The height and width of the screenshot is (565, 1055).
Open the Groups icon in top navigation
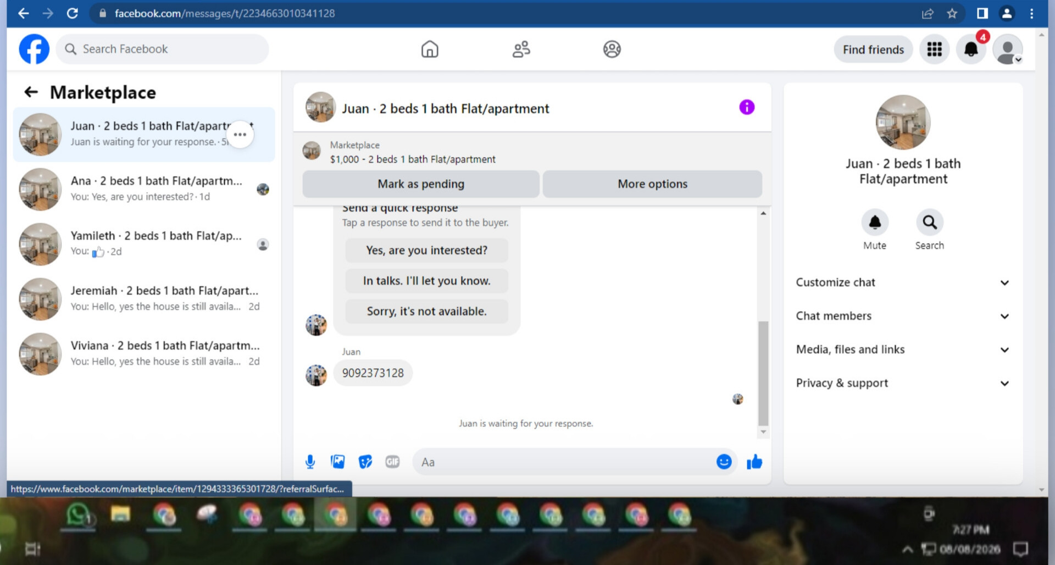pyautogui.click(x=612, y=49)
